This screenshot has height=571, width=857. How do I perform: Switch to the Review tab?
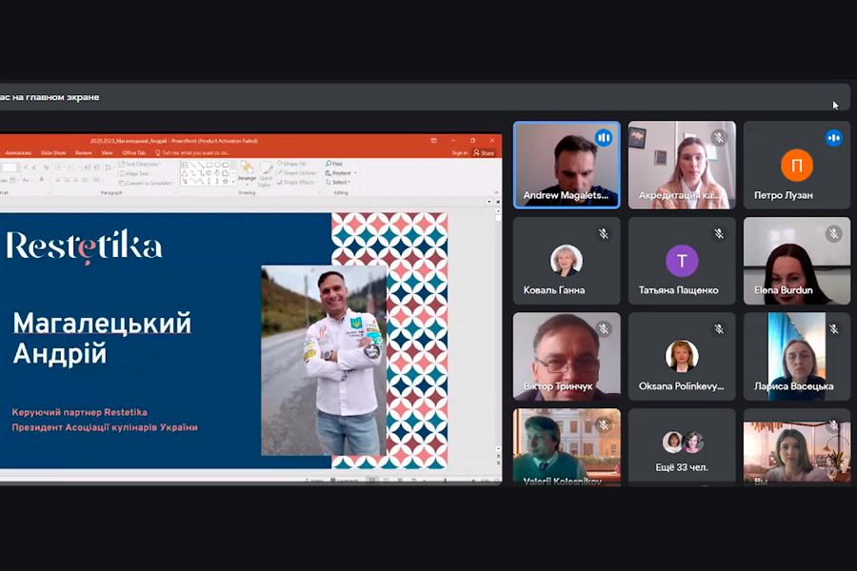point(84,153)
